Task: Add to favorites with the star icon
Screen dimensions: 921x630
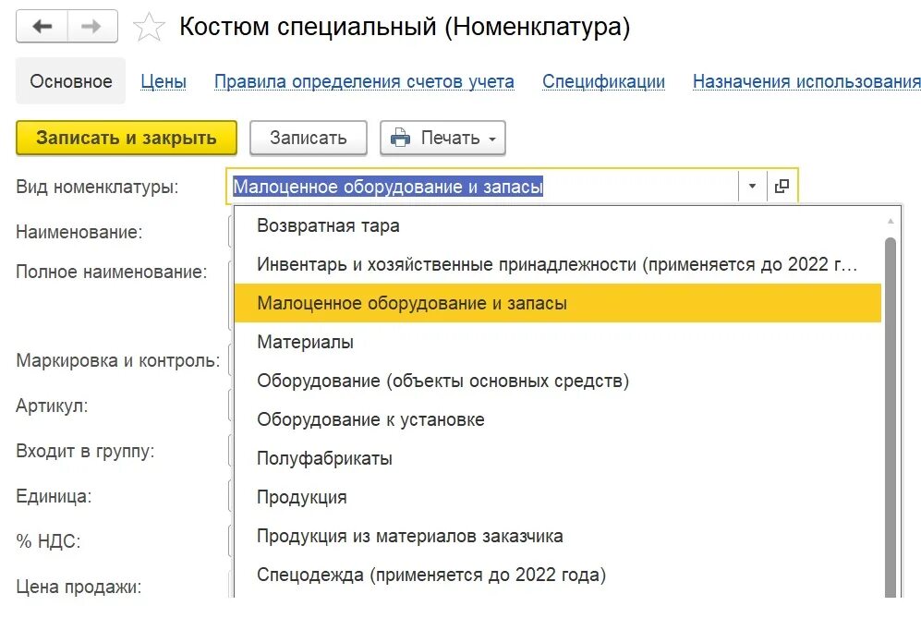Action: [149, 27]
